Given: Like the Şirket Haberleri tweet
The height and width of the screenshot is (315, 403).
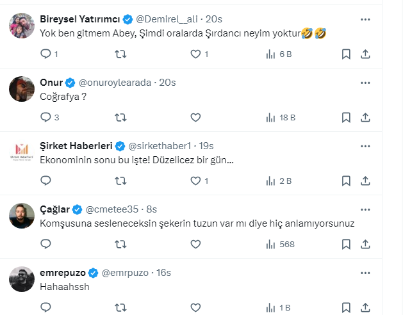Looking at the screenshot, I should [196, 181].
